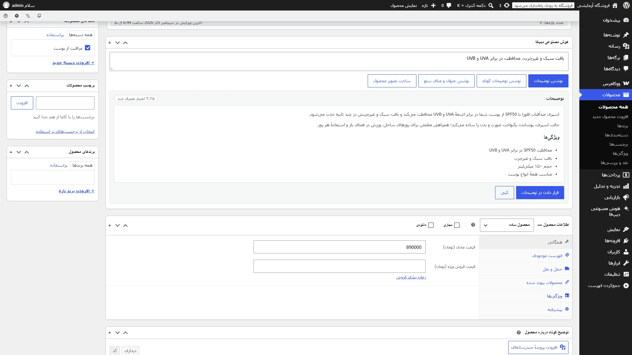Click the افزودن دسته جدید link
The height and width of the screenshot is (355, 632).
point(73,62)
